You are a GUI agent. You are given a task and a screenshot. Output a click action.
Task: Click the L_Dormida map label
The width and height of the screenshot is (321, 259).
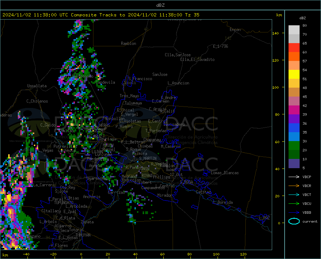223,202
